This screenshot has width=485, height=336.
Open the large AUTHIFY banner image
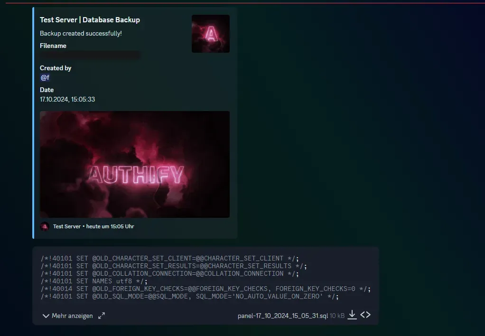click(x=134, y=164)
